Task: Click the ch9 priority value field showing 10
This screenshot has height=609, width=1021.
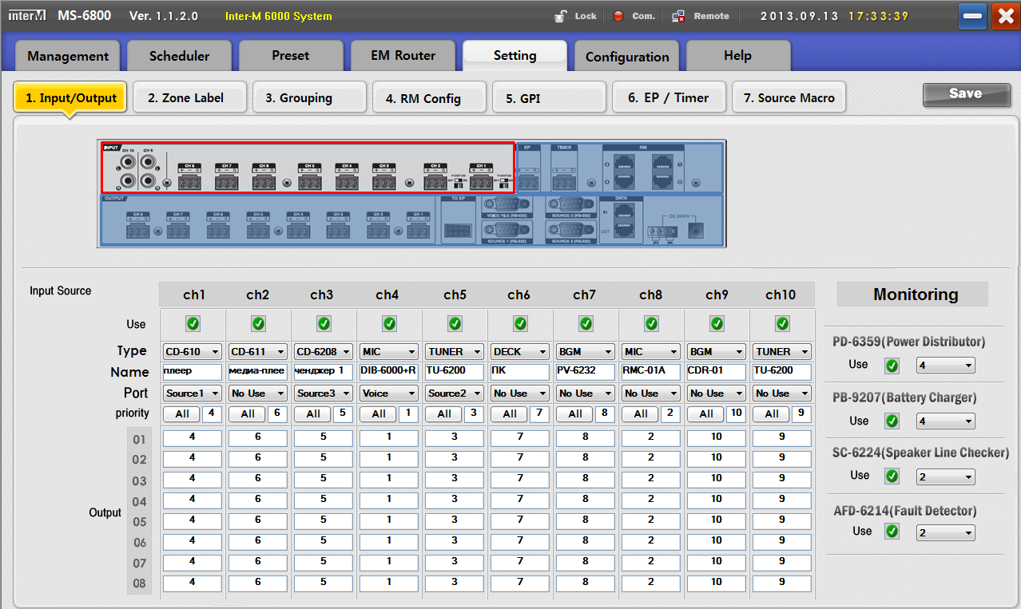Action: tap(735, 414)
